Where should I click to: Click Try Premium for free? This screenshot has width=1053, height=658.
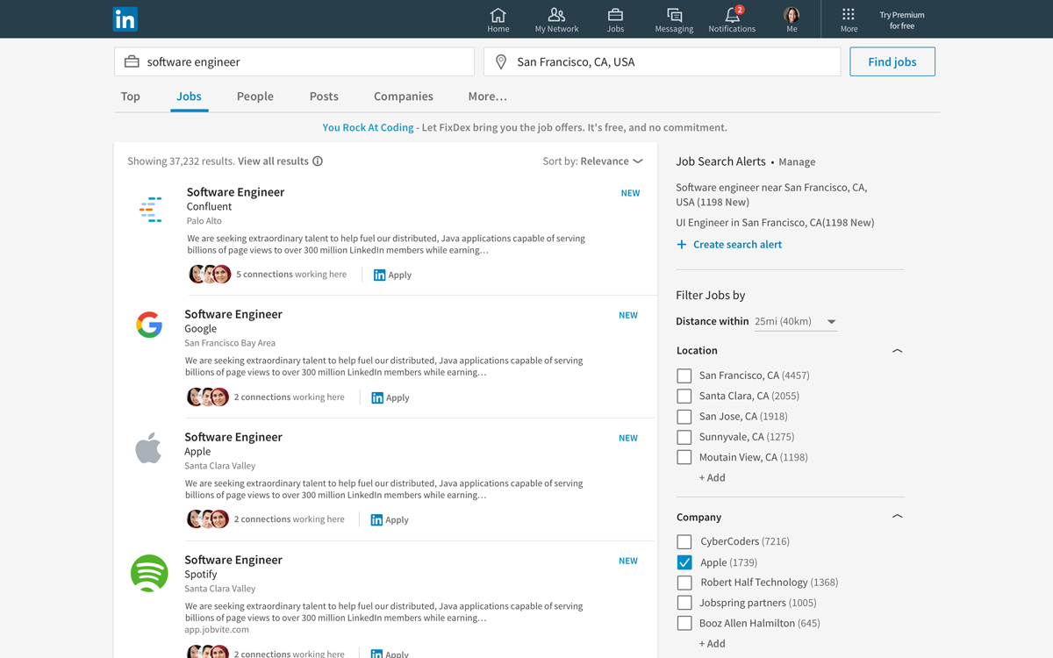pyautogui.click(x=902, y=20)
